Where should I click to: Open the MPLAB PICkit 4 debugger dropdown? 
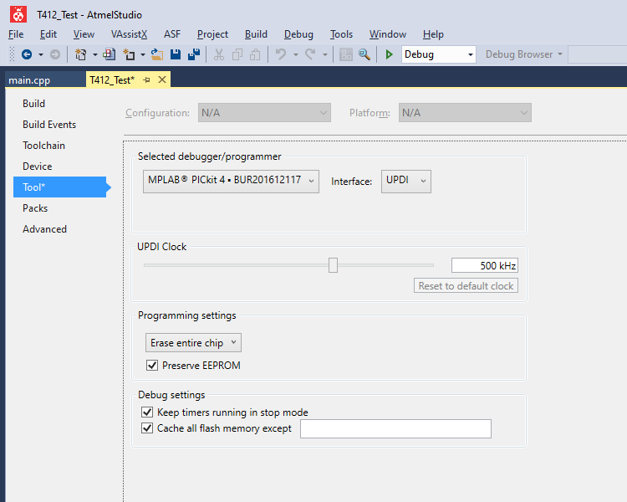click(231, 182)
